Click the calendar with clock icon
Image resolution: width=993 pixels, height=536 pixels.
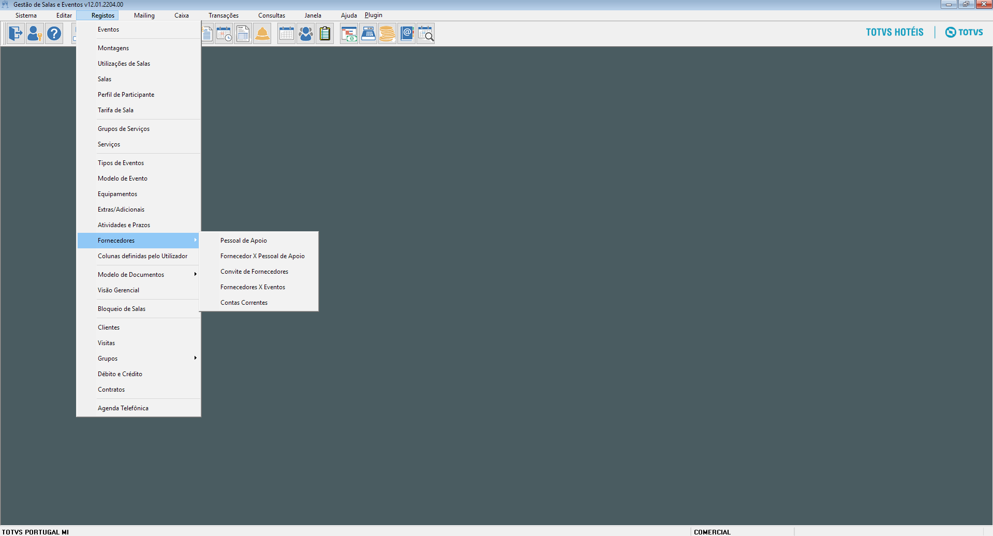click(x=224, y=34)
